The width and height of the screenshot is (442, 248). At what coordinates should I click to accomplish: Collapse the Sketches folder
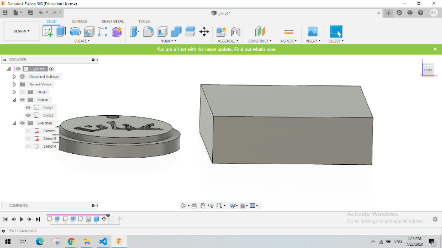click(x=14, y=123)
